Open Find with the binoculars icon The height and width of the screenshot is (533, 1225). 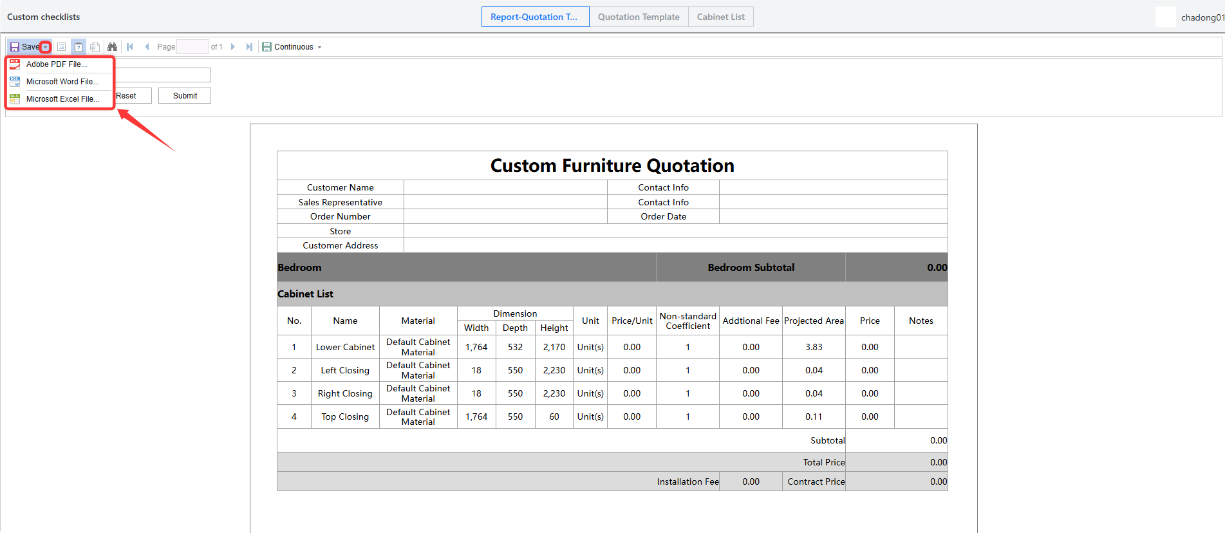point(113,47)
